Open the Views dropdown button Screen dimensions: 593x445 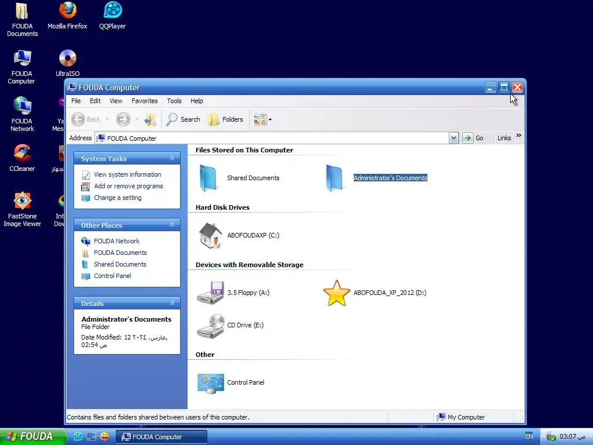click(x=262, y=119)
